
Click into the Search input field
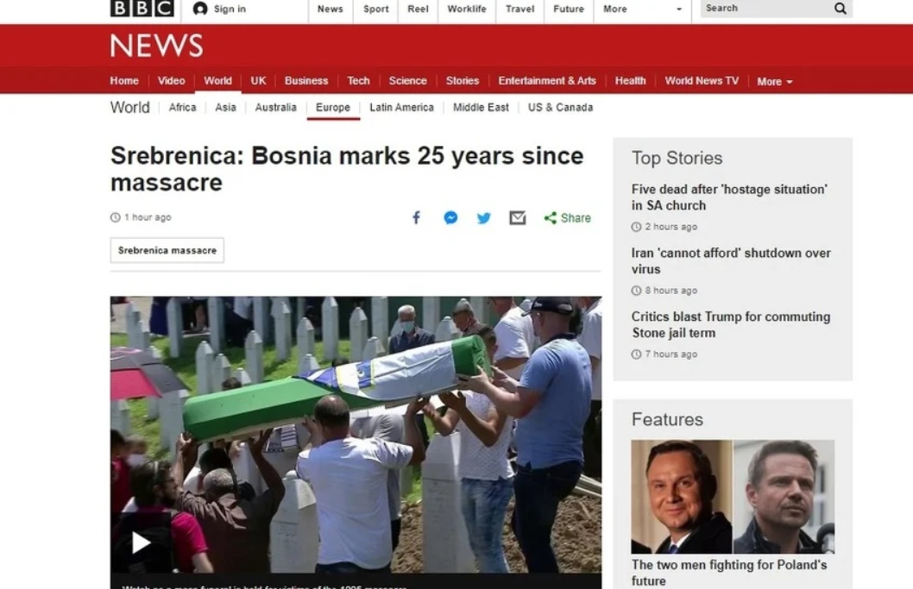pos(766,8)
